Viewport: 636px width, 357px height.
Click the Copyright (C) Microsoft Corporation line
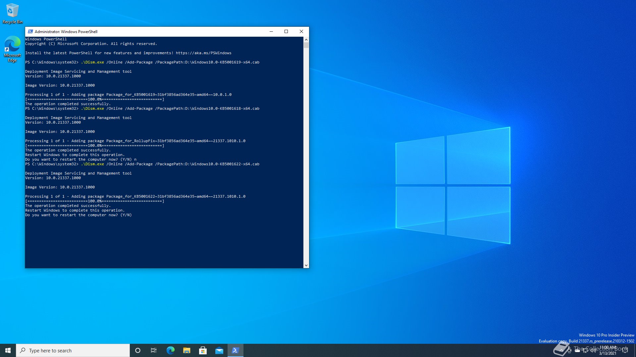(x=91, y=44)
